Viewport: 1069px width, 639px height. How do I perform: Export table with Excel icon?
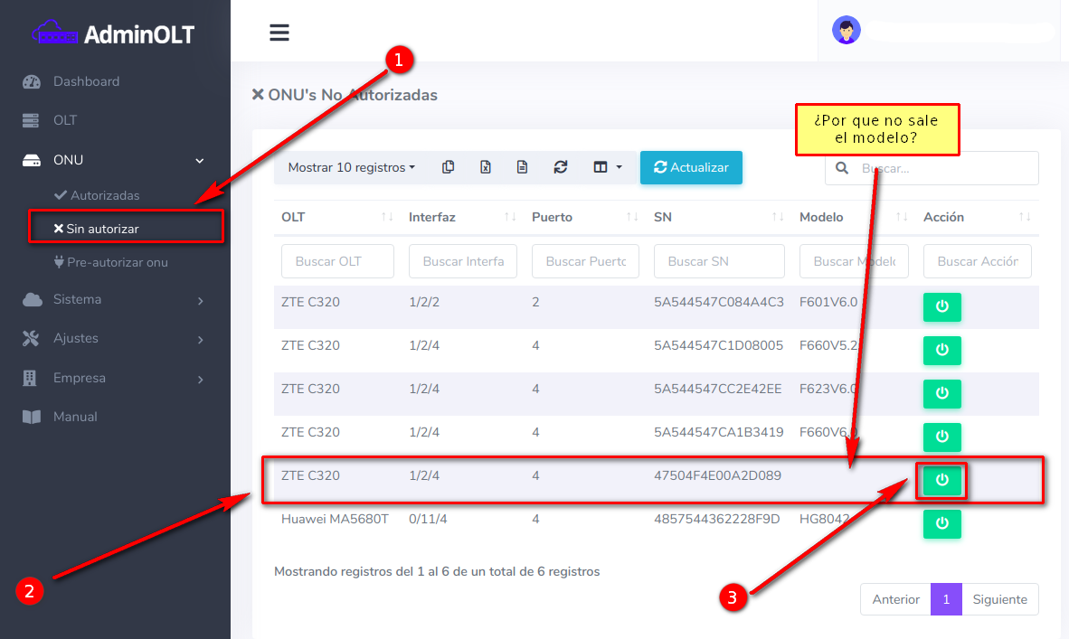coord(486,167)
